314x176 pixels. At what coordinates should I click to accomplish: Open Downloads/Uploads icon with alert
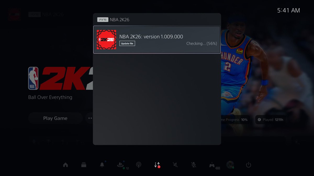point(157,165)
